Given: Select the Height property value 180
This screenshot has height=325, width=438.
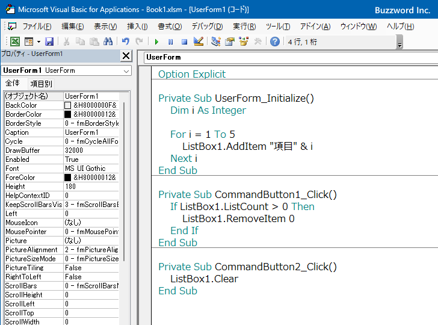Looking at the screenshot, I should (x=91, y=187).
